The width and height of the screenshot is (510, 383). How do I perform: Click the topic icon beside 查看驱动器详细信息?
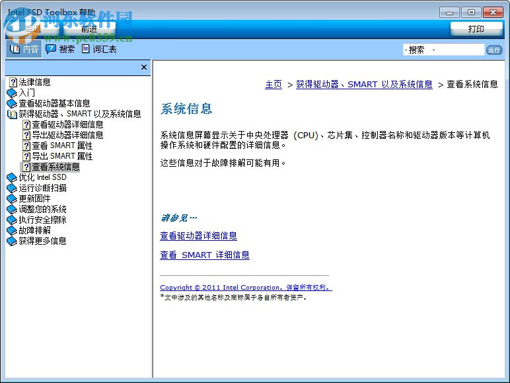26,125
